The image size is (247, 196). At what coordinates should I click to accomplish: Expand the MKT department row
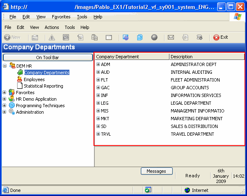click(x=98, y=118)
